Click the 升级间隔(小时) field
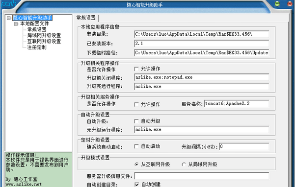This screenshot has height=187, width=295. click(x=244, y=146)
